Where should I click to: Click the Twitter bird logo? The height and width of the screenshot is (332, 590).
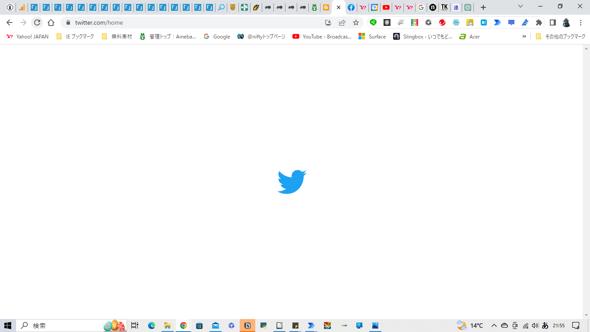(x=292, y=182)
